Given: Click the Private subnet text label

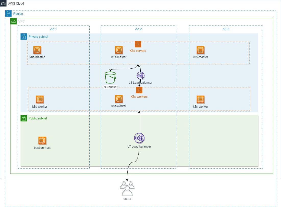Looking at the screenshot, I should [38, 36].
